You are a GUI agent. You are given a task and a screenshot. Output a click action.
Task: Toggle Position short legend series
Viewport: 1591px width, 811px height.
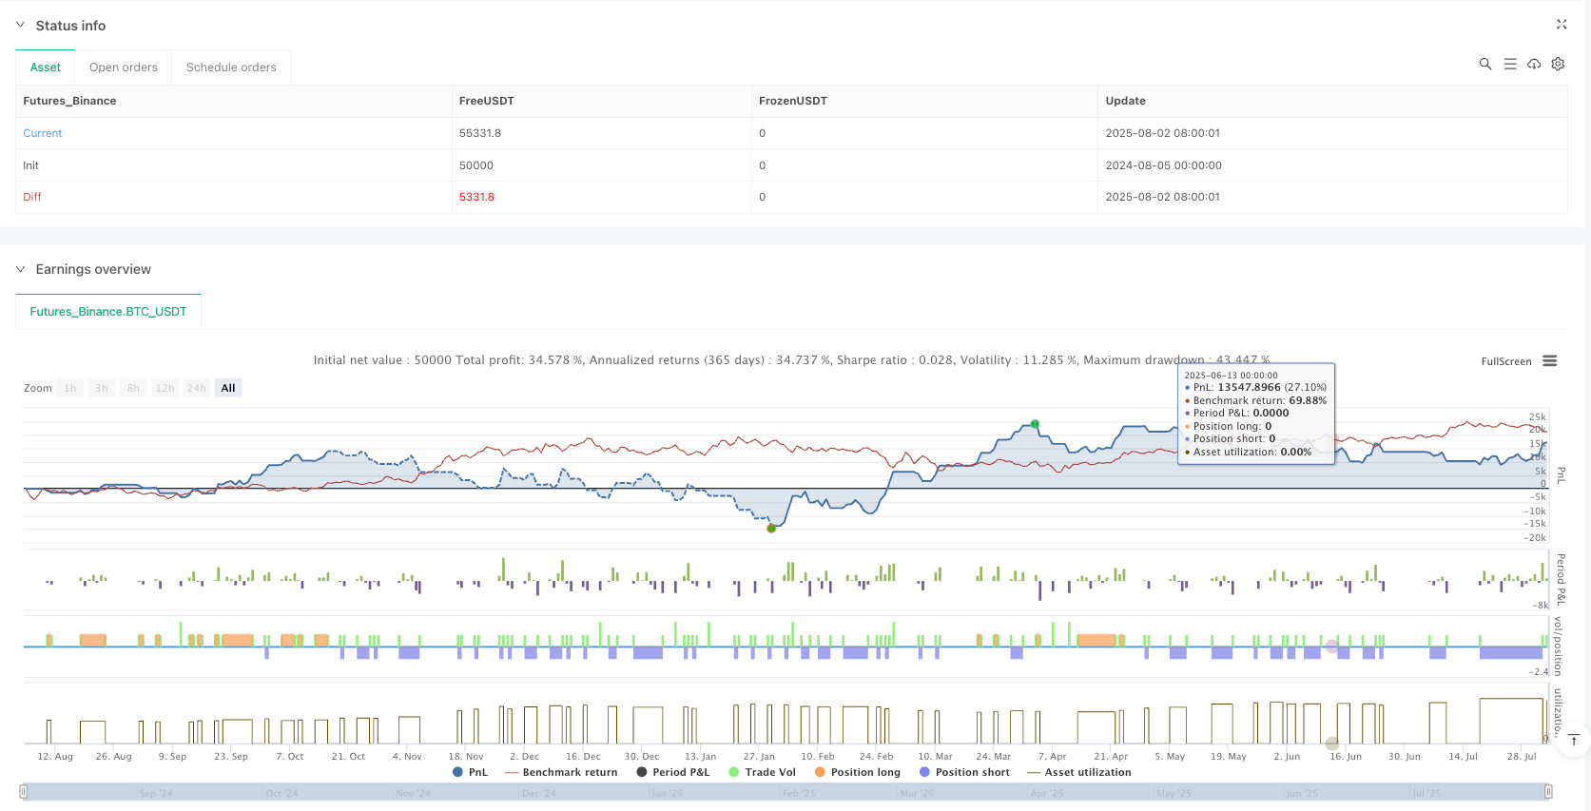point(971,772)
